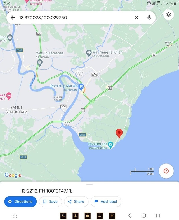179x220 pixels.
Task: Tap the back arrow in search bar
Action: 13,18
